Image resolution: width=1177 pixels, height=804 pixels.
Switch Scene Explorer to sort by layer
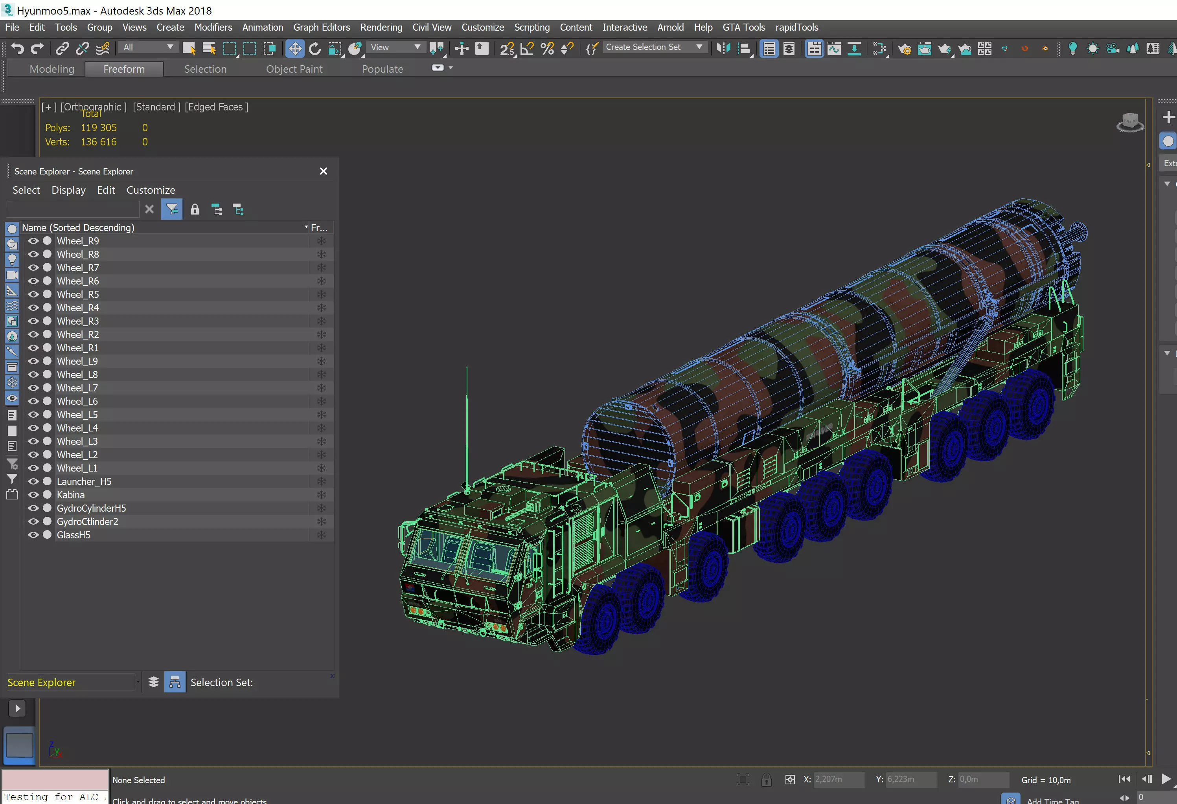click(x=154, y=682)
